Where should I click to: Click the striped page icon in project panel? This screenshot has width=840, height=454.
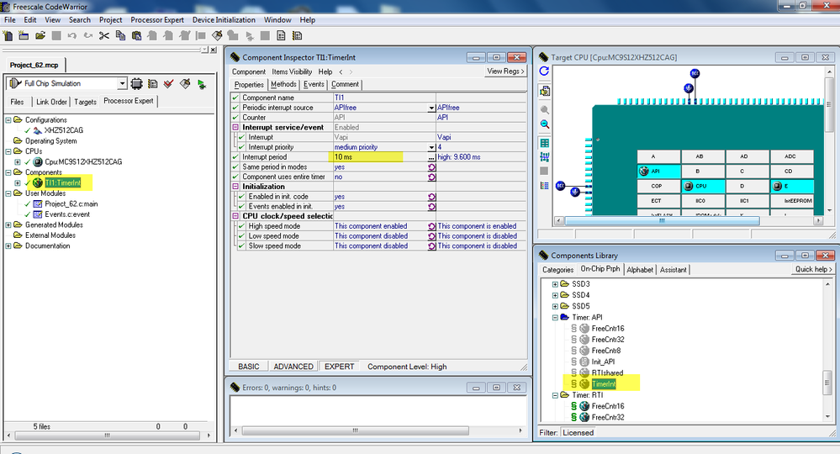[153, 83]
